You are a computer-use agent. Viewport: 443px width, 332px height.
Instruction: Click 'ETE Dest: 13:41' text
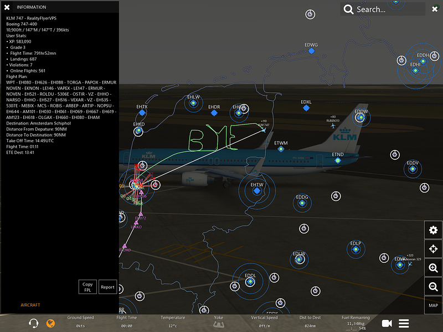pos(20,153)
